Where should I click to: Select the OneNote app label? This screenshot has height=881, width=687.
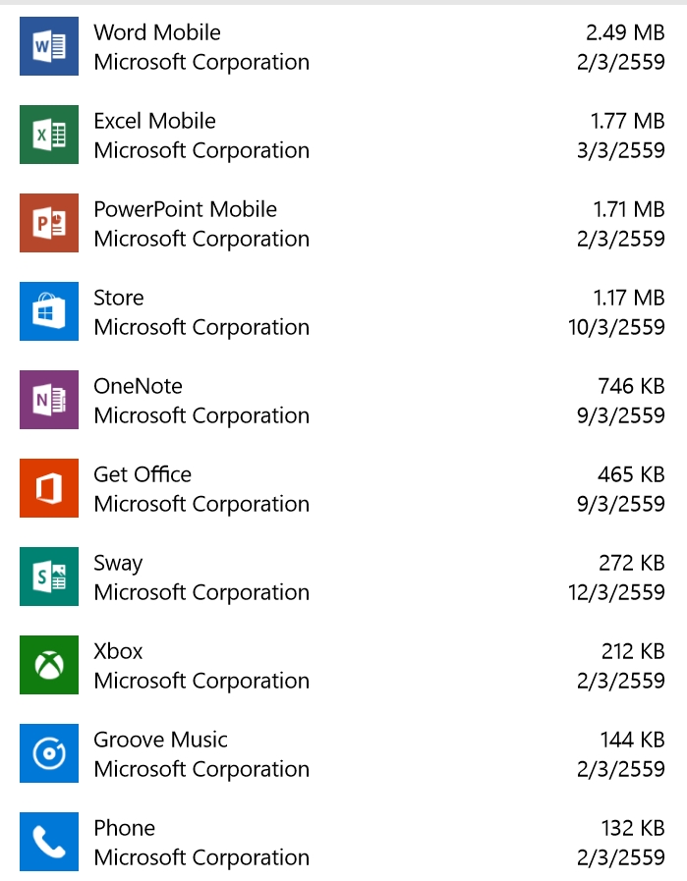138,386
